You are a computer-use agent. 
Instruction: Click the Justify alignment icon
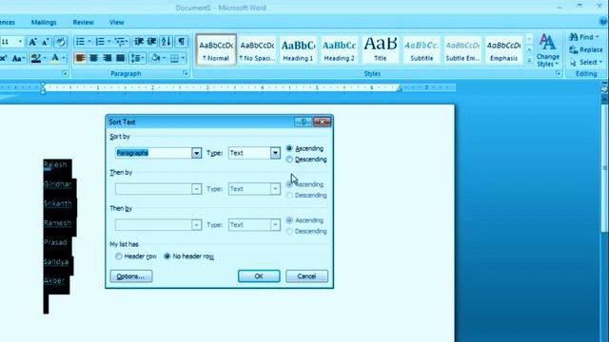121,58
